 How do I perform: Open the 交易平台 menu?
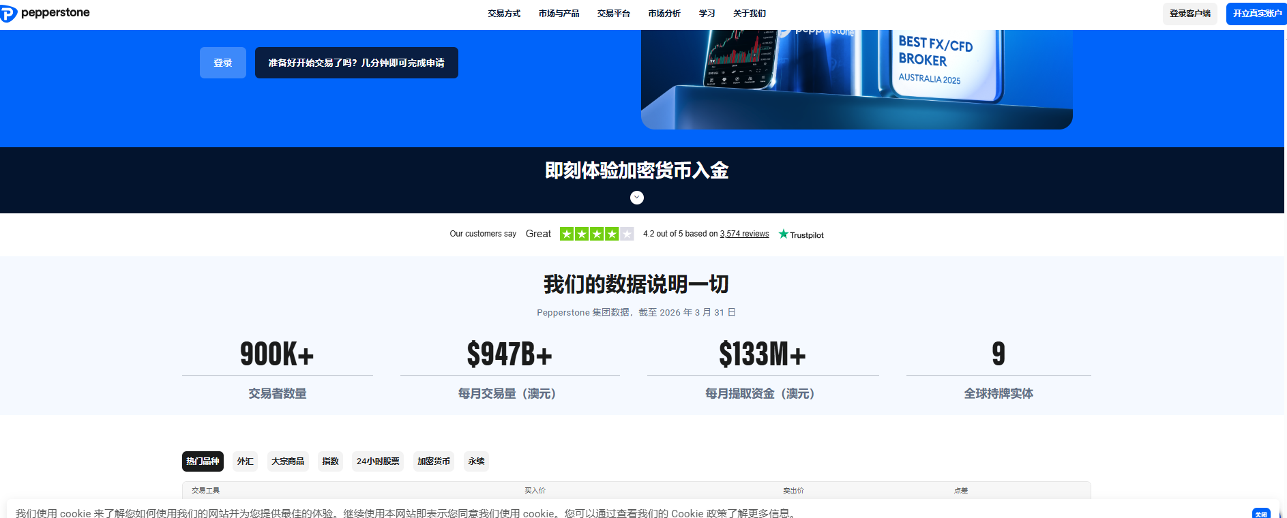click(614, 14)
